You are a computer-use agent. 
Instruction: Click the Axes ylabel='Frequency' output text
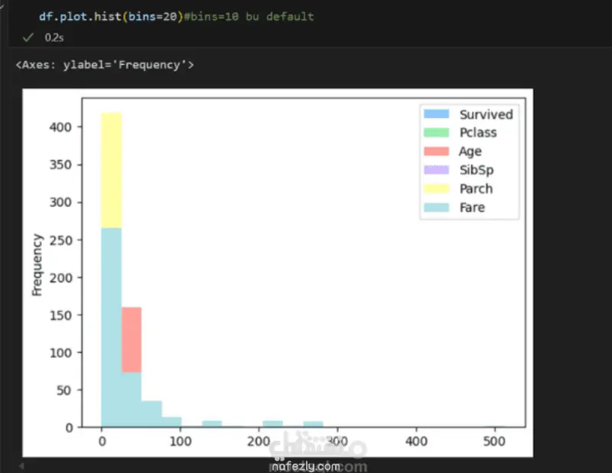coord(104,65)
